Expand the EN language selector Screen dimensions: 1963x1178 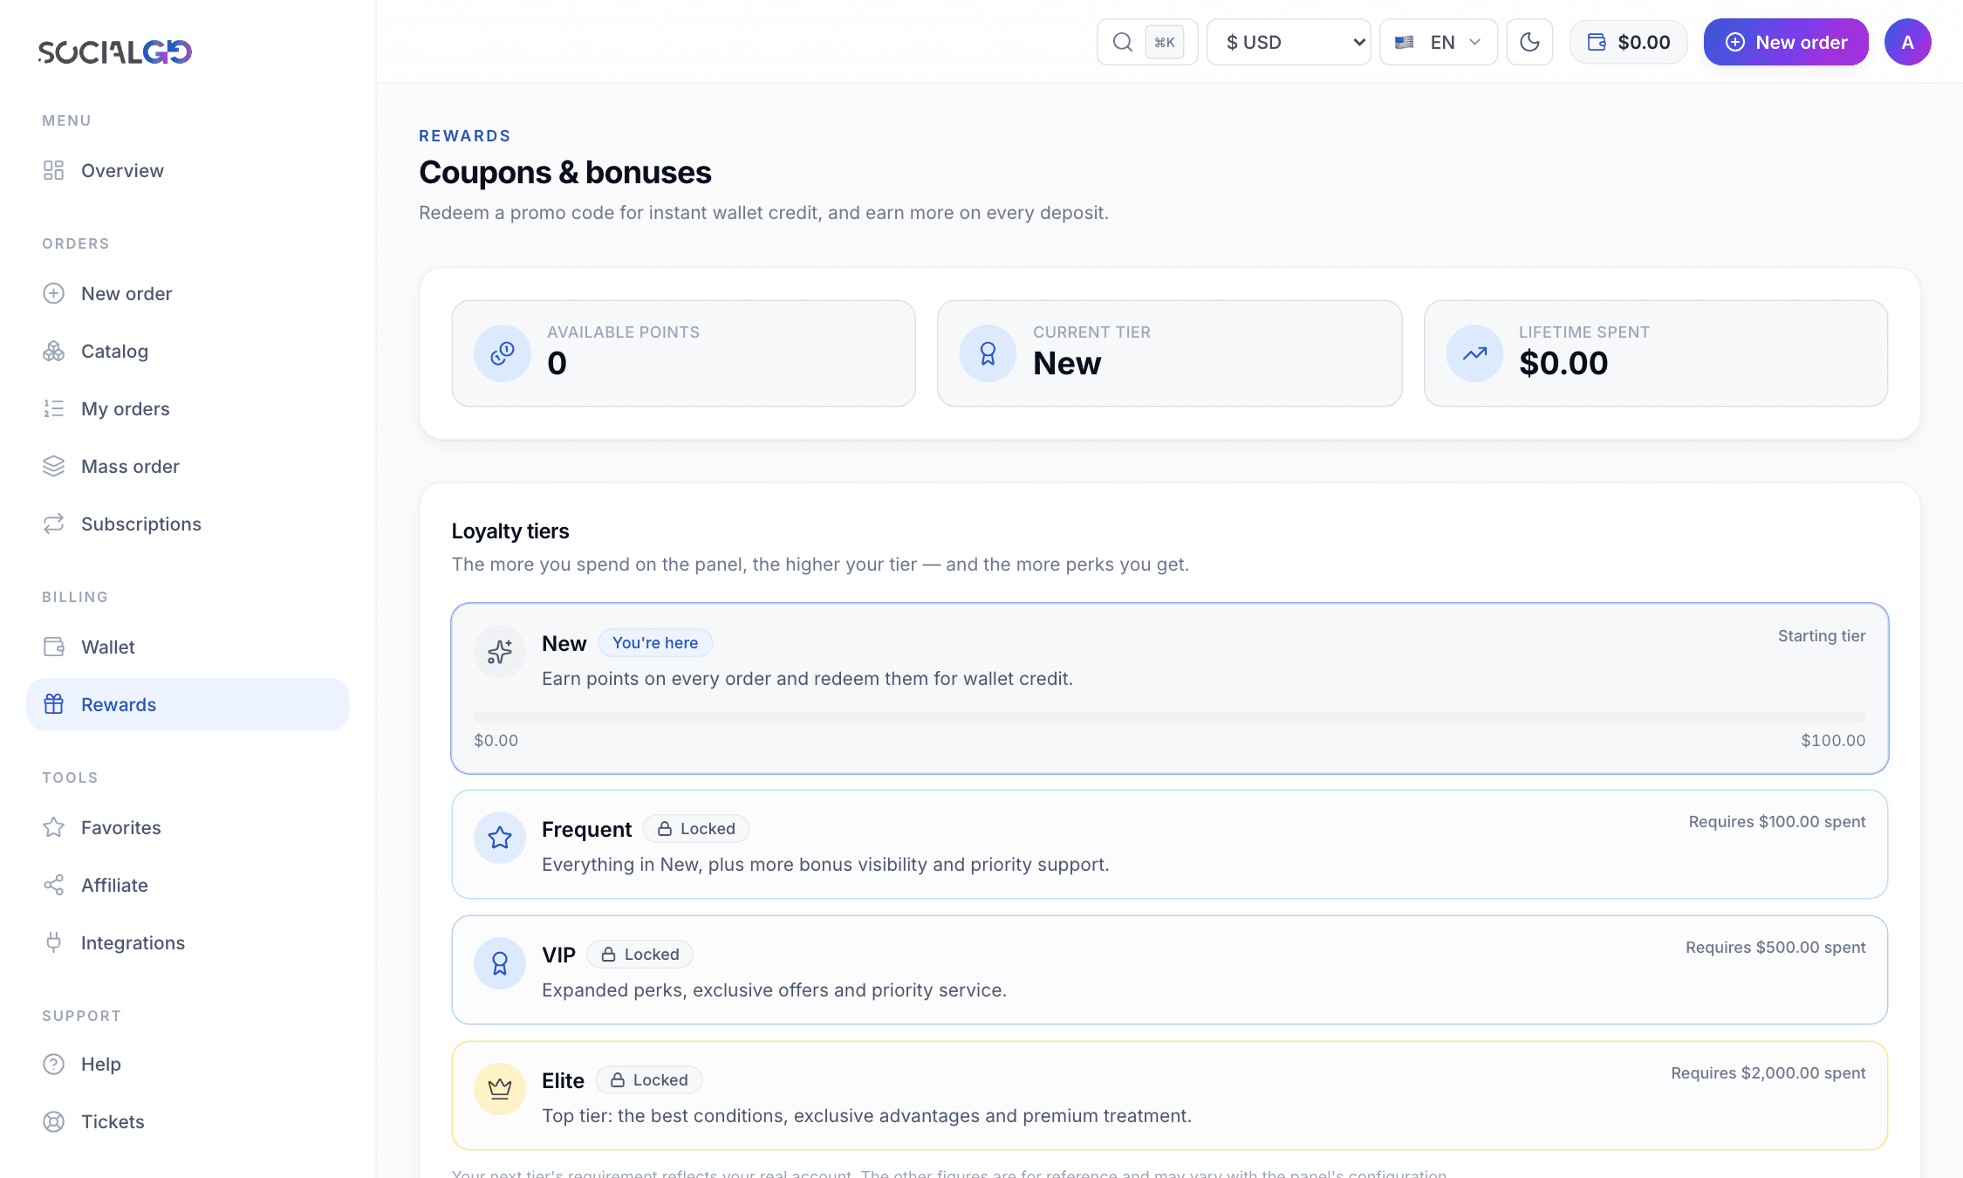[x=1439, y=42]
